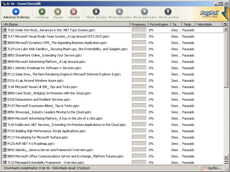The height and width of the screenshot is (172, 230).
Task: Select PC17 Developing for Microsoft Surface
Action: coord(113,137)
